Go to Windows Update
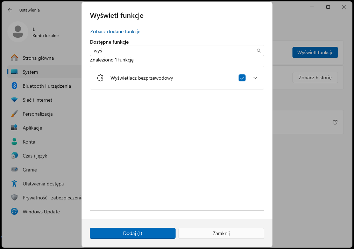Screen dimensions: 354x249 41,212
